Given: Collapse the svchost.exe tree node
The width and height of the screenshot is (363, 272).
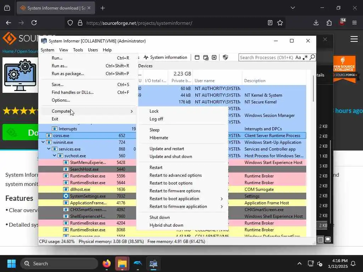Looking at the screenshot, I should point(54,156).
